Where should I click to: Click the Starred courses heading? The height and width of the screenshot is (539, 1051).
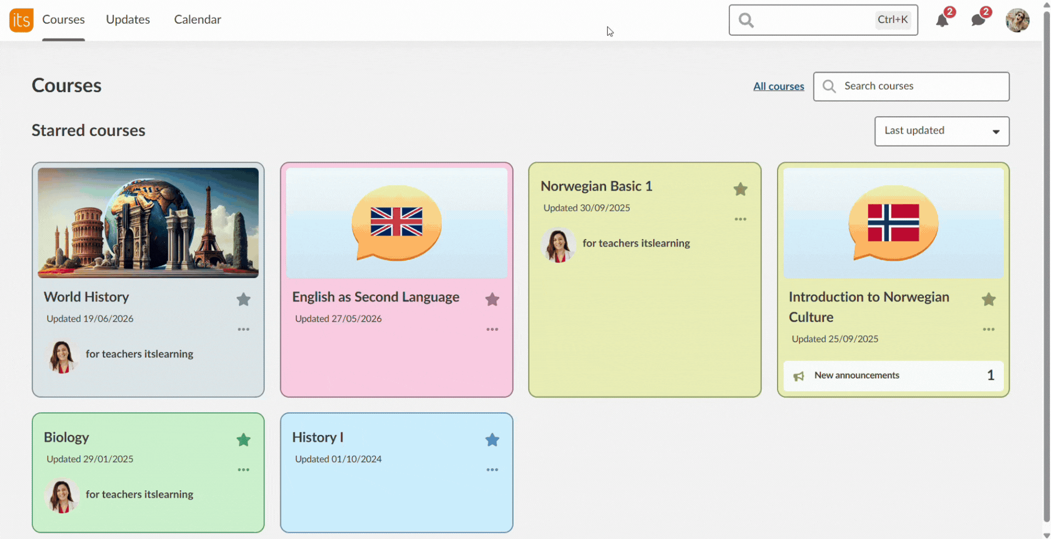click(88, 130)
